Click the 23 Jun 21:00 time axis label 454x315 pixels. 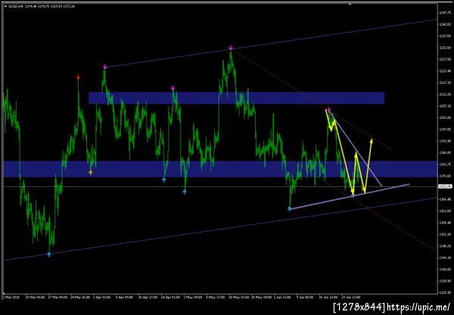click(x=352, y=298)
